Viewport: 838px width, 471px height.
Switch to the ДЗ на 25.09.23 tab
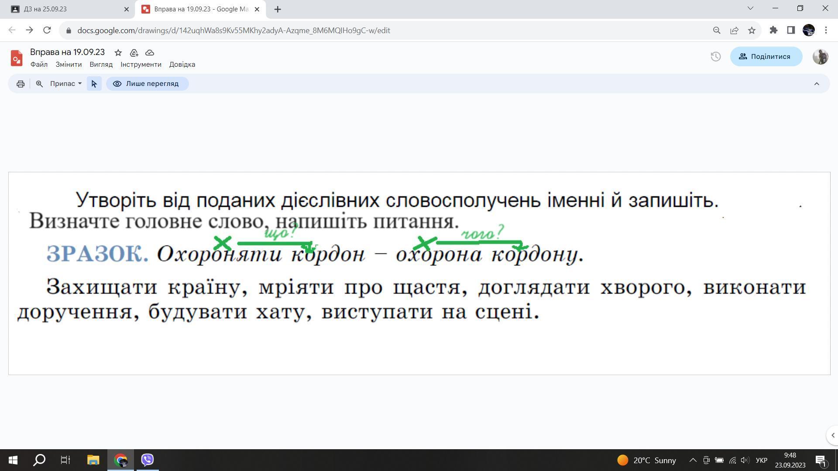point(65,9)
